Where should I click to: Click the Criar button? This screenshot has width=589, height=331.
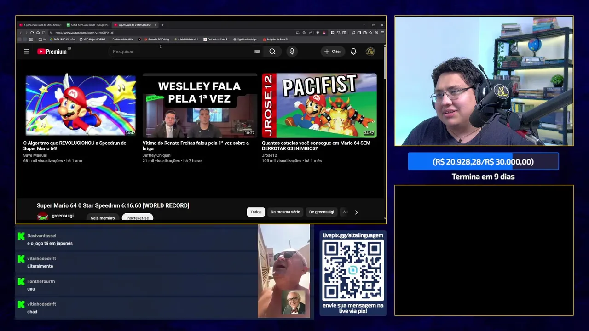[x=332, y=51]
